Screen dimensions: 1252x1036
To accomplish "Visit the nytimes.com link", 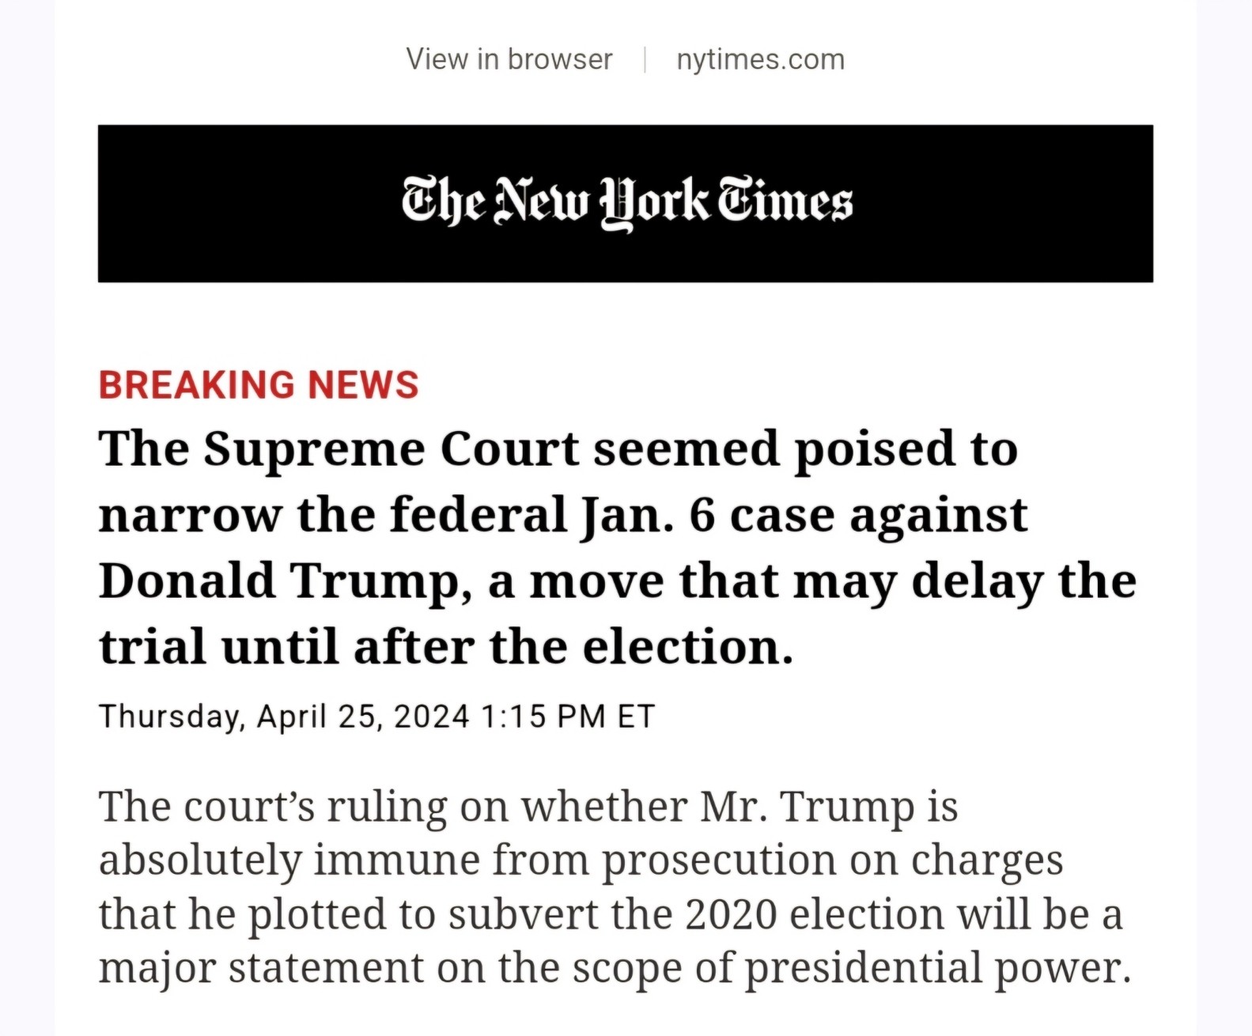I will pos(760,59).
